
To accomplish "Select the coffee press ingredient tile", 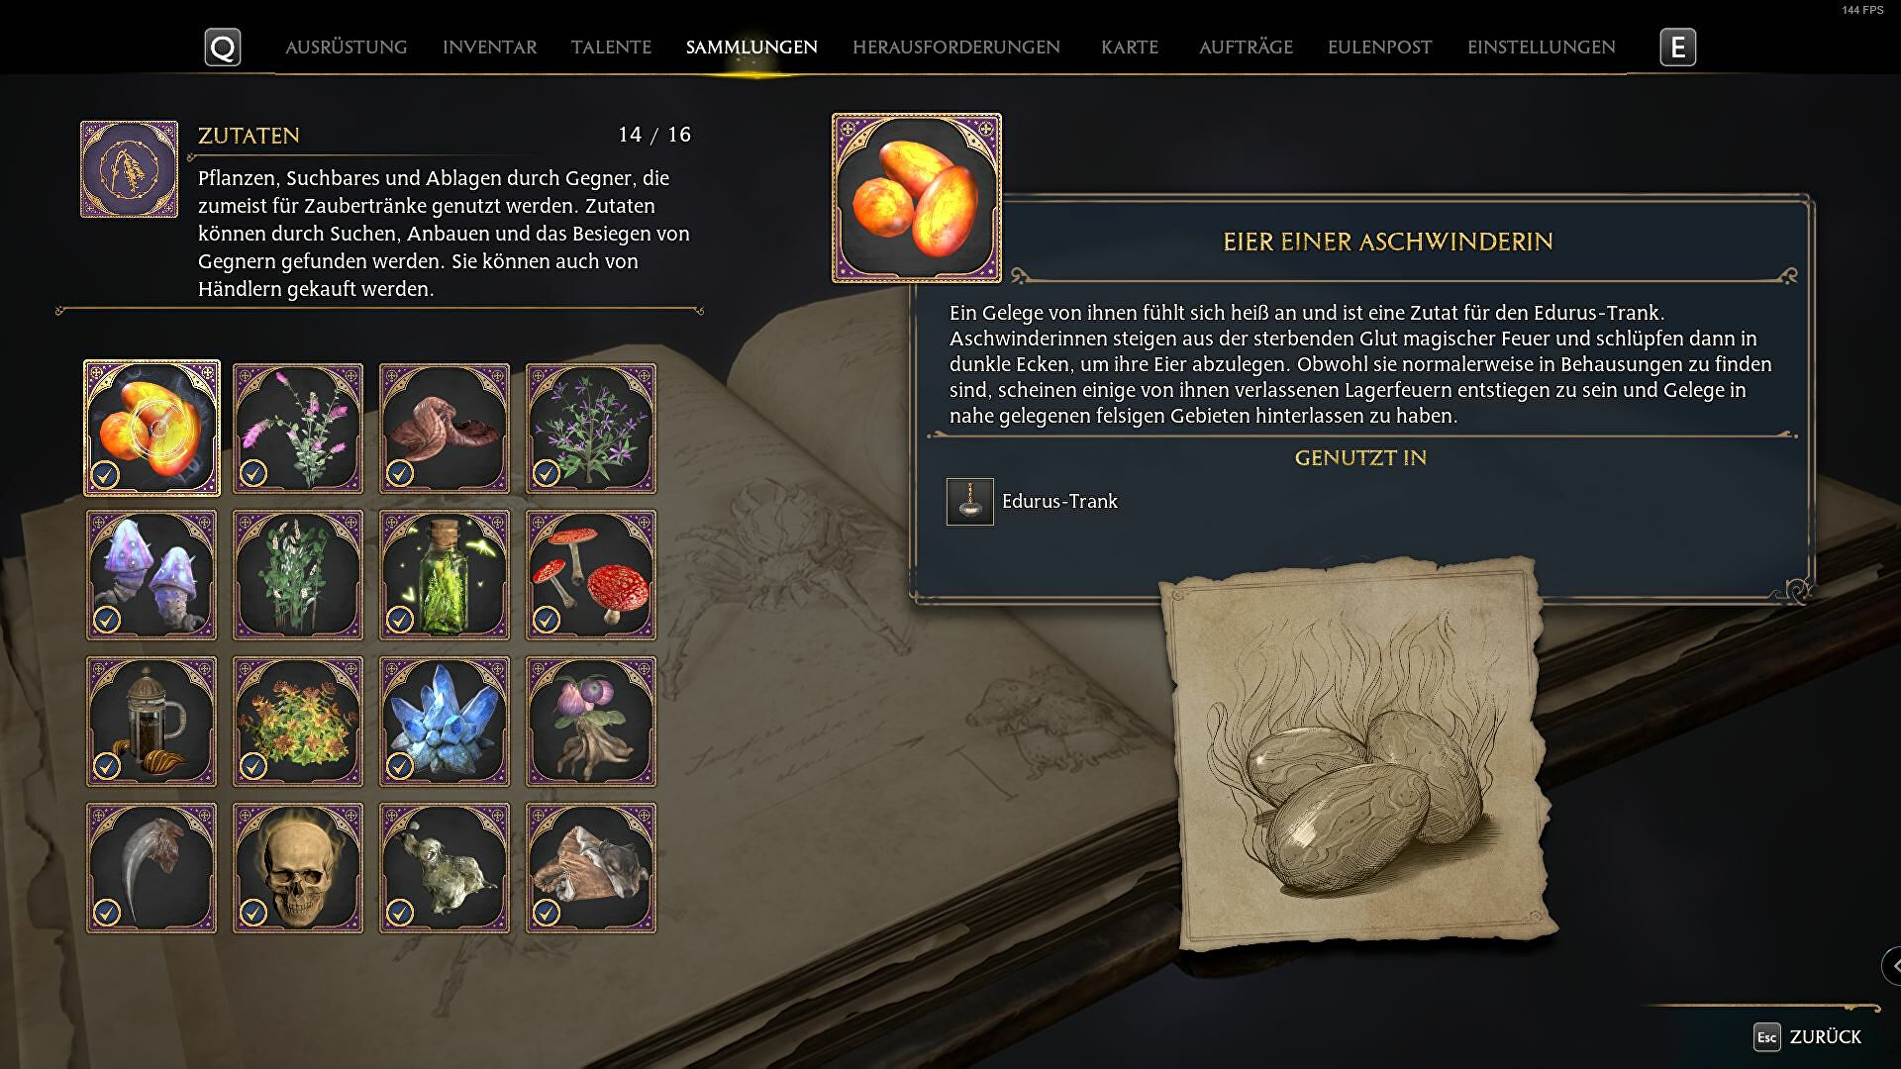I will pyautogui.click(x=151, y=722).
